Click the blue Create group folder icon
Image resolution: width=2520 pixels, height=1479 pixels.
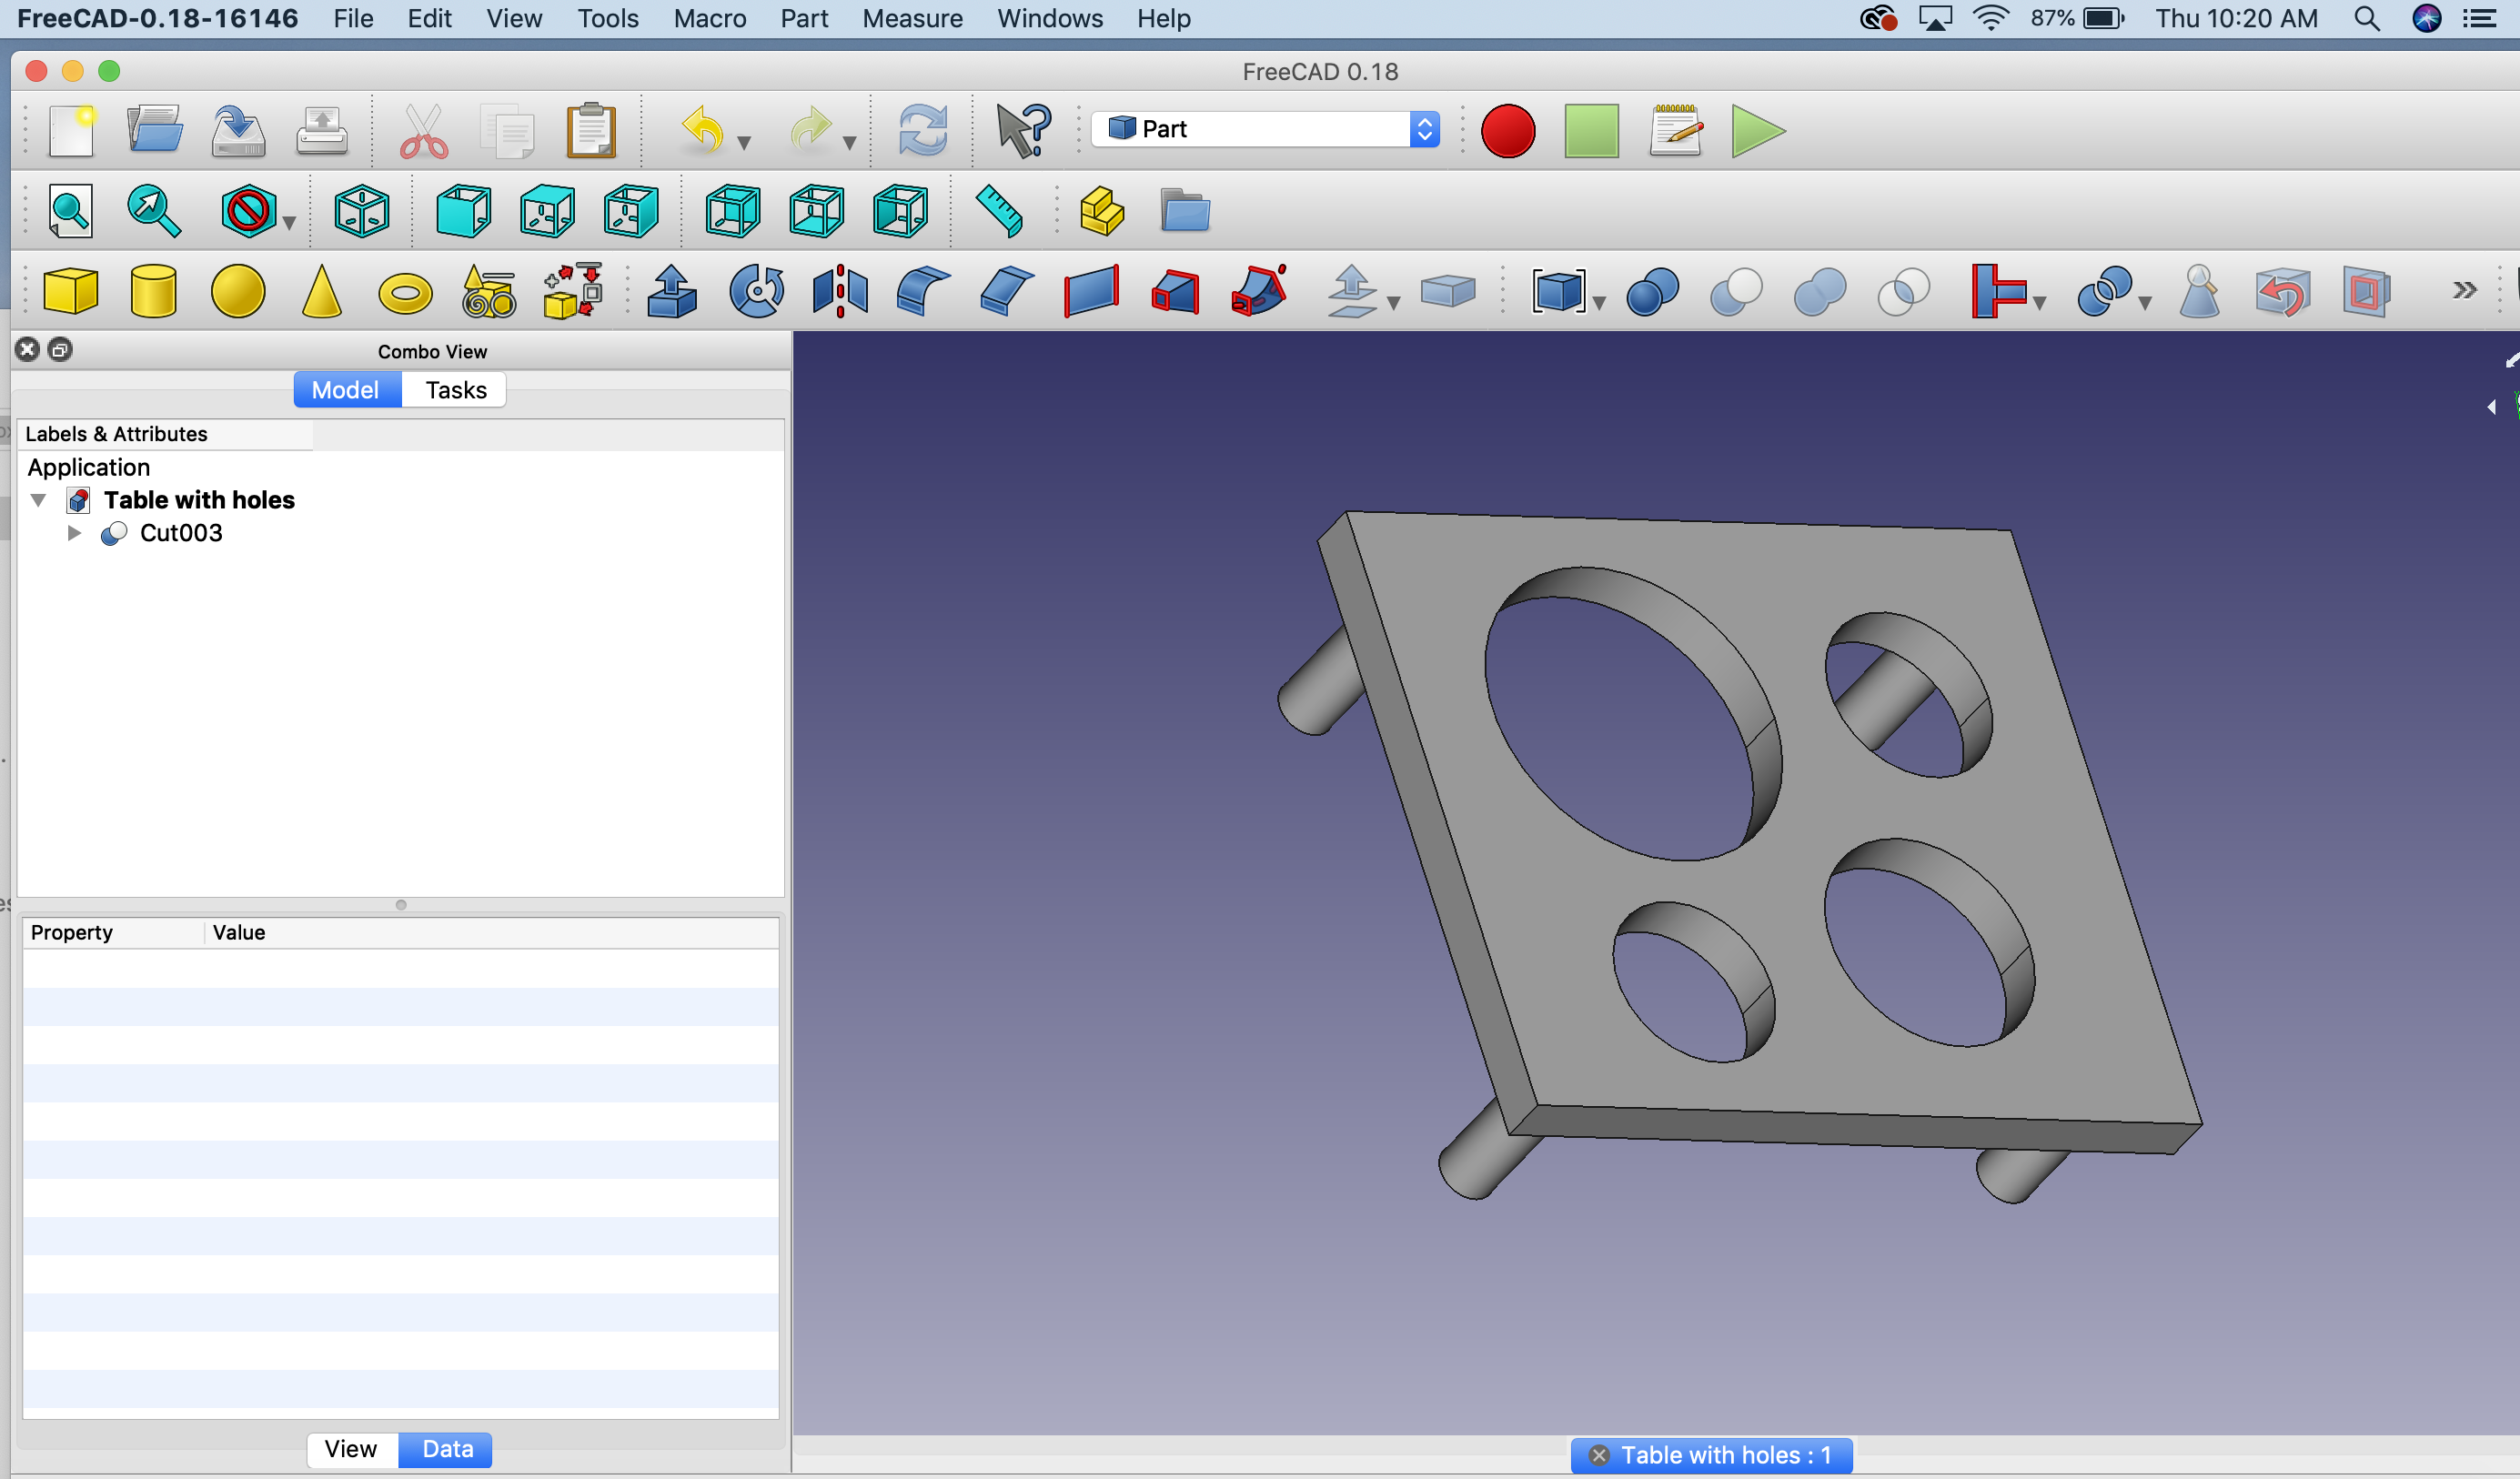[1185, 211]
